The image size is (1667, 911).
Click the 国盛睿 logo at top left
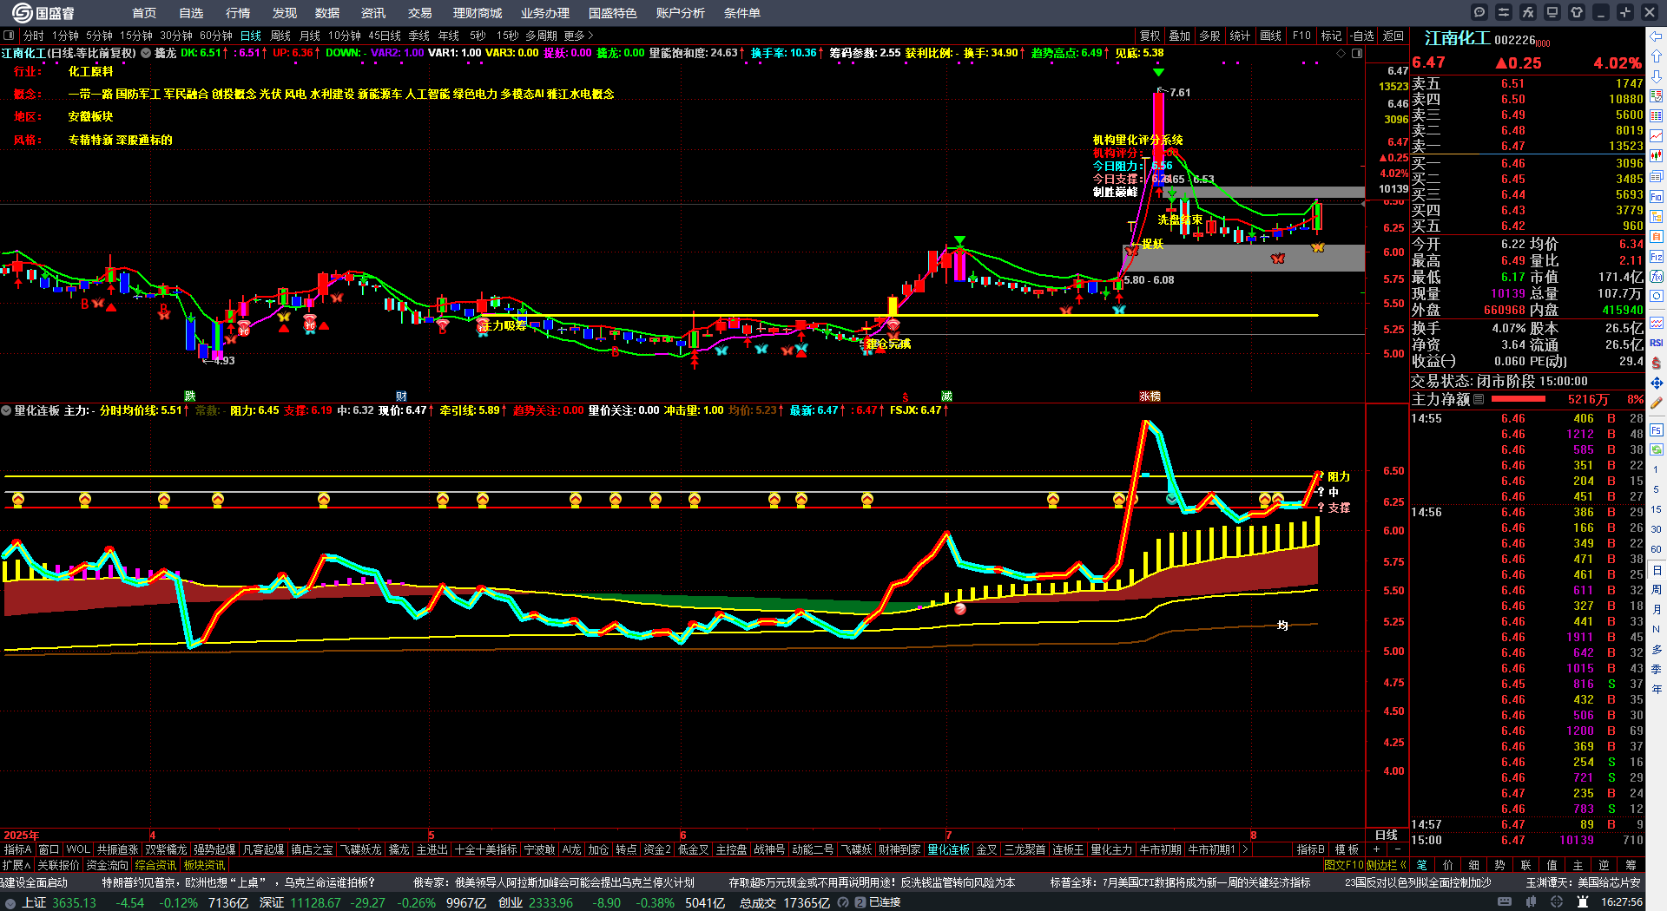[43, 13]
